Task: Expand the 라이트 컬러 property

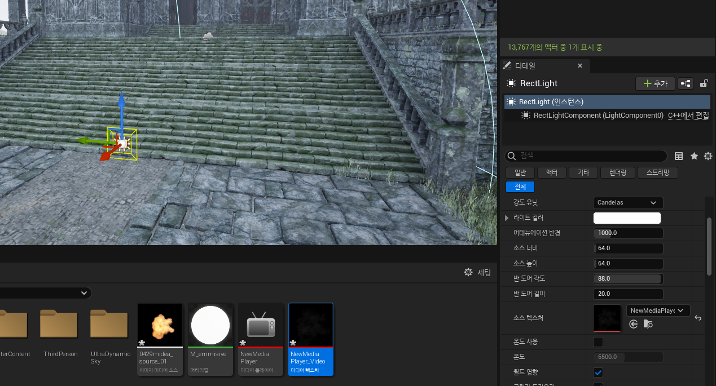Action: (x=507, y=218)
